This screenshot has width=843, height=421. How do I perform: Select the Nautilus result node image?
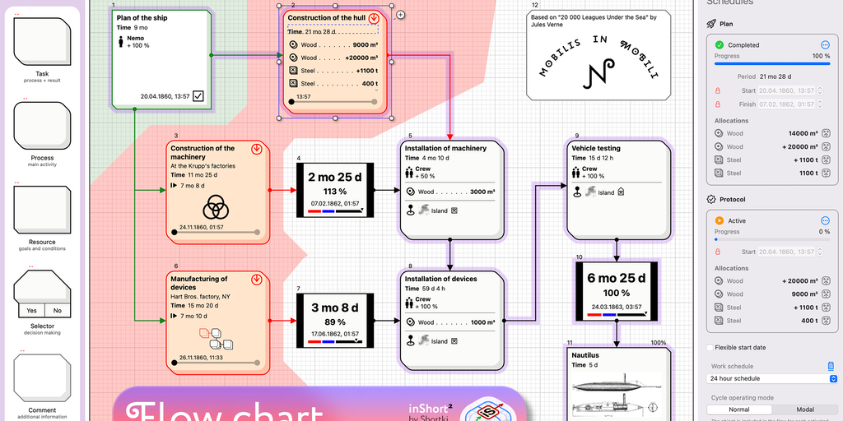tap(616, 396)
